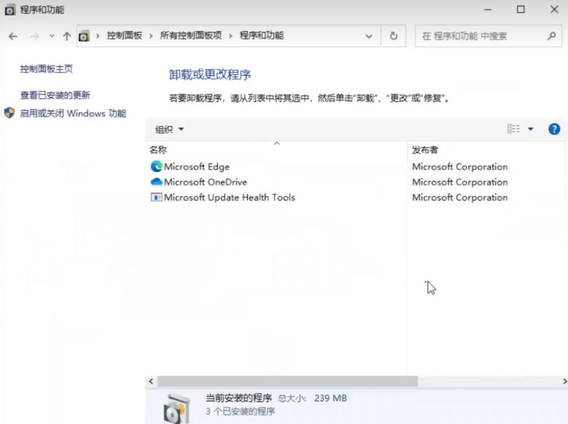Click the search magnifier icon
Viewport: 568px width, 424px height.
point(552,36)
